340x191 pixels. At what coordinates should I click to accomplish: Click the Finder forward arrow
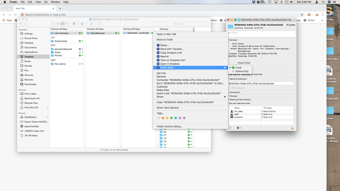tap(25, 24)
